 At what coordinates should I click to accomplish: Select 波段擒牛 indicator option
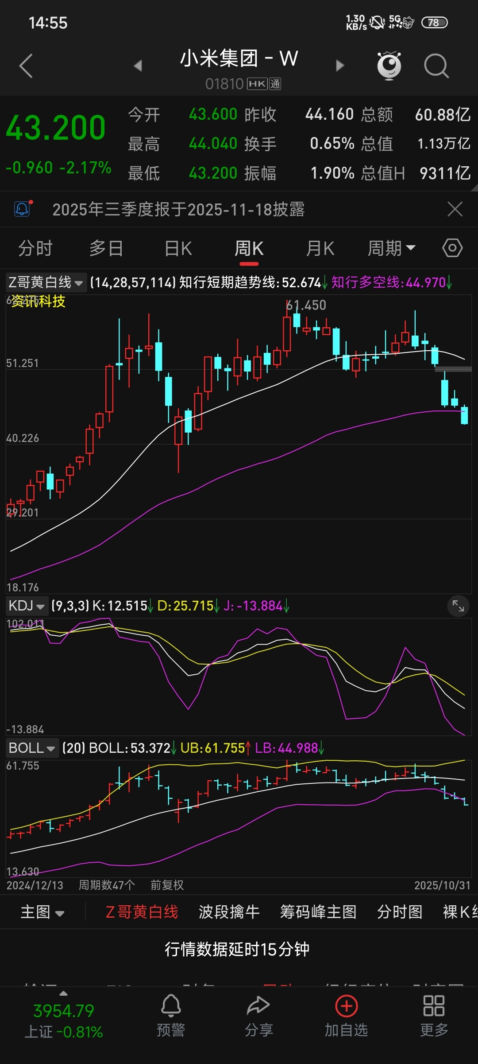click(229, 912)
